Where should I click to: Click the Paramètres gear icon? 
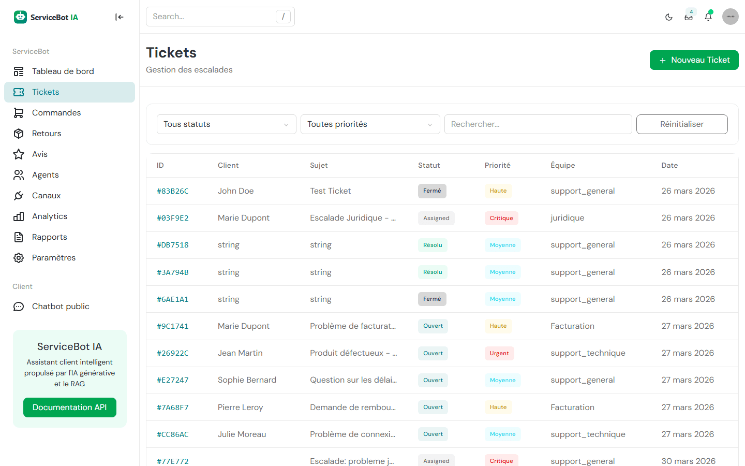click(x=19, y=258)
